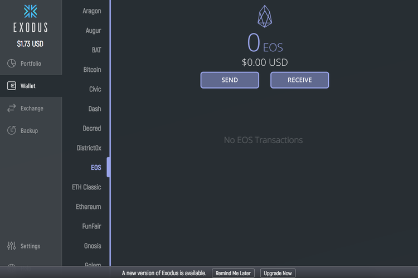Choose Dash from the wallet list
The width and height of the screenshot is (418, 278).
(x=94, y=109)
